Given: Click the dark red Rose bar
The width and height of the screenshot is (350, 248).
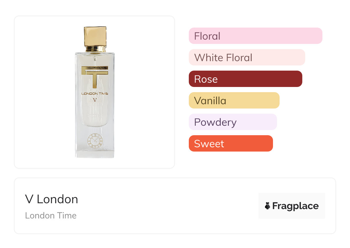Looking at the screenshot, I should tap(245, 79).
